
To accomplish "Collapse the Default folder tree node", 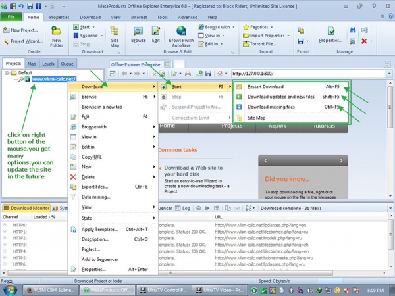I will pos(7,73).
